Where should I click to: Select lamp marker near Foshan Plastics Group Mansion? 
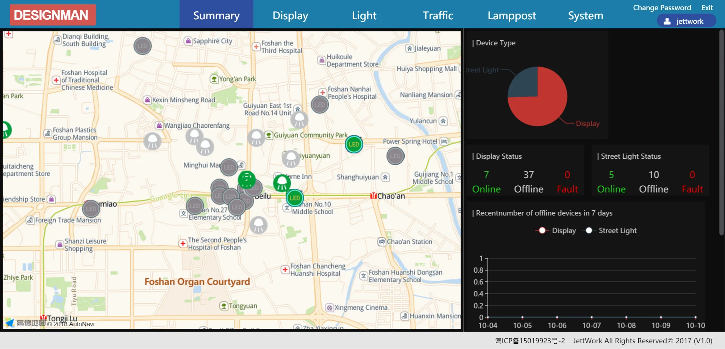point(153,141)
